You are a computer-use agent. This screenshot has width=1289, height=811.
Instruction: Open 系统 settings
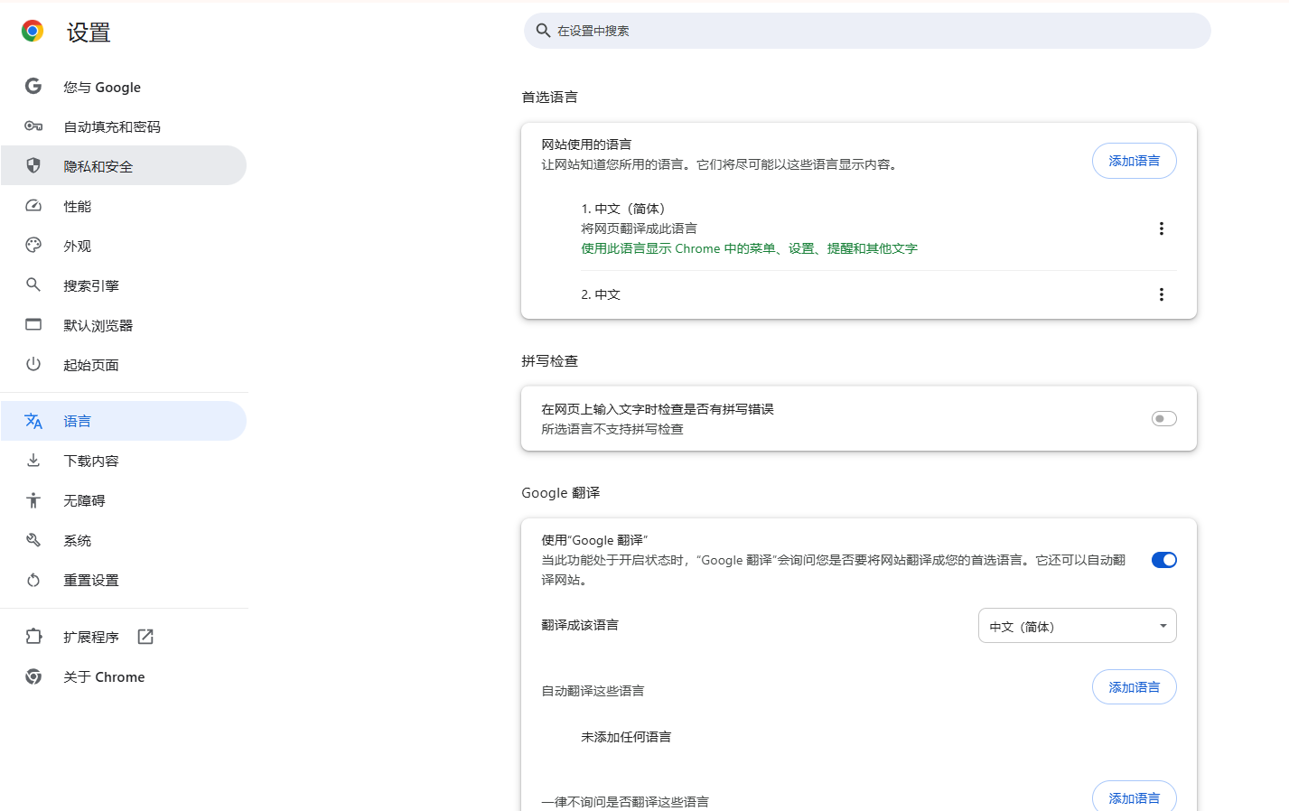[x=124, y=540]
